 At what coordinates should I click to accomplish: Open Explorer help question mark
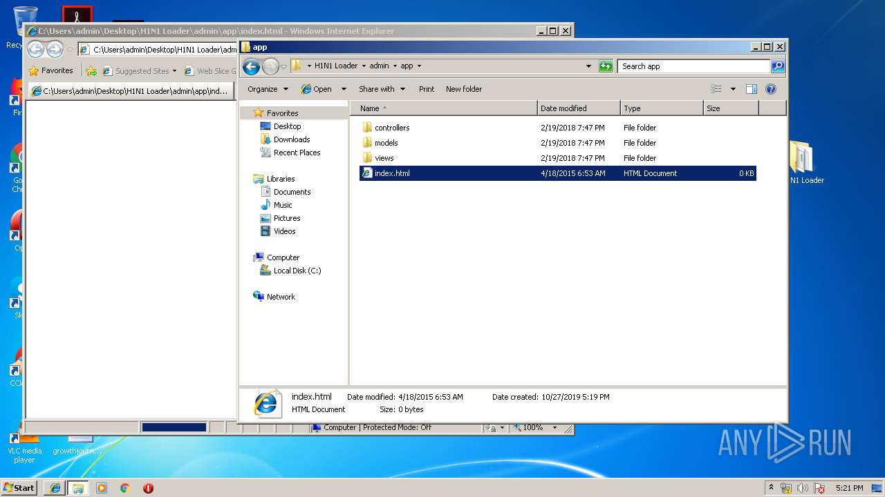click(771, 89)
